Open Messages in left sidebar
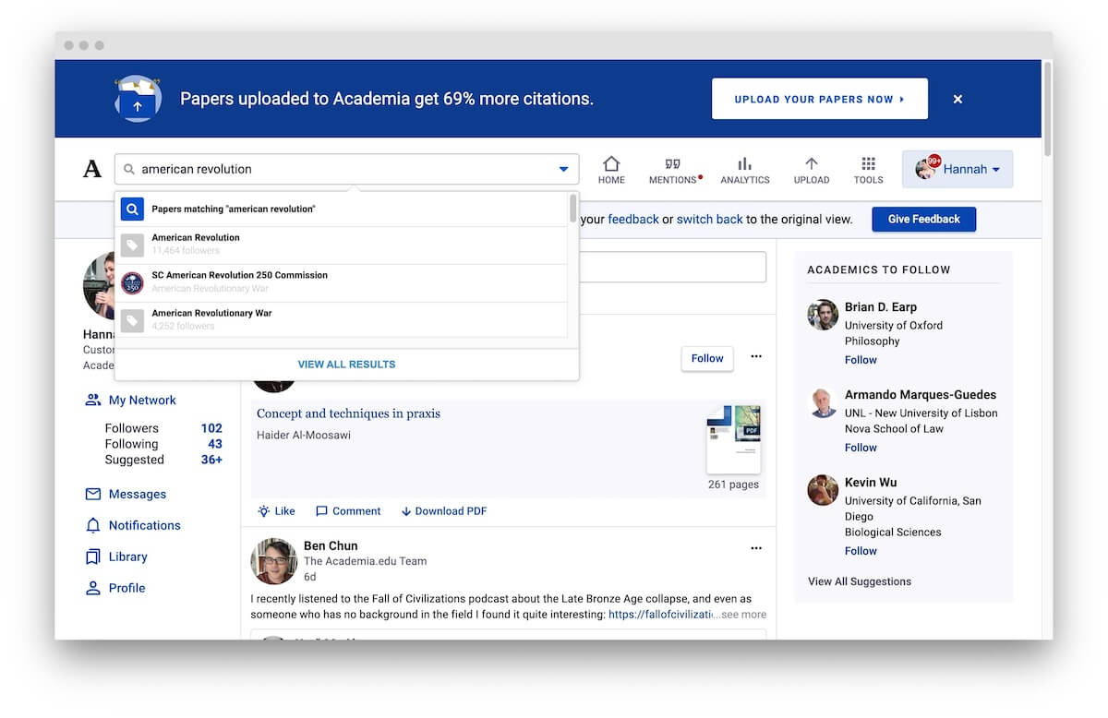This screenshot has width=1108, height=718. [126, 495]
